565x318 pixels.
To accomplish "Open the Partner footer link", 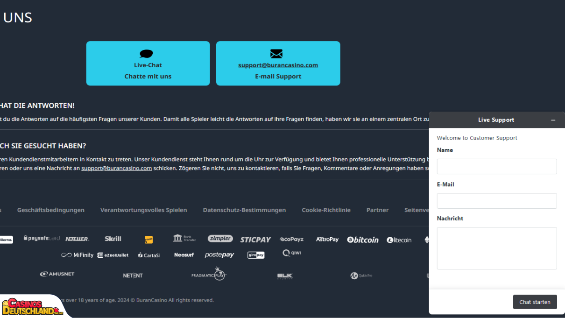I will coord(377,210).
